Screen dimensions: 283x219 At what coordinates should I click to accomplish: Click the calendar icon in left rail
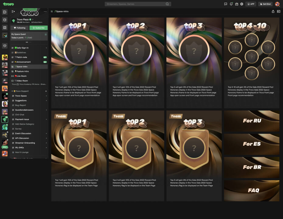point(5,27)
